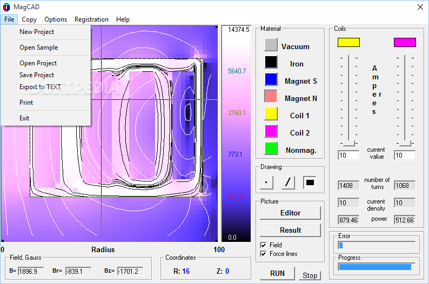Click the Br= field value -839.1
Screen dimensions: 429x284
[78, 272]
